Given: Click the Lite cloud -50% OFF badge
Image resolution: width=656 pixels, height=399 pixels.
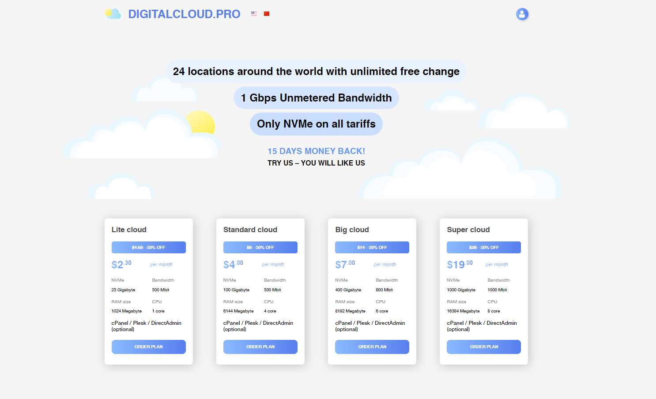Looking at the screenshot, I should point(148,247).
